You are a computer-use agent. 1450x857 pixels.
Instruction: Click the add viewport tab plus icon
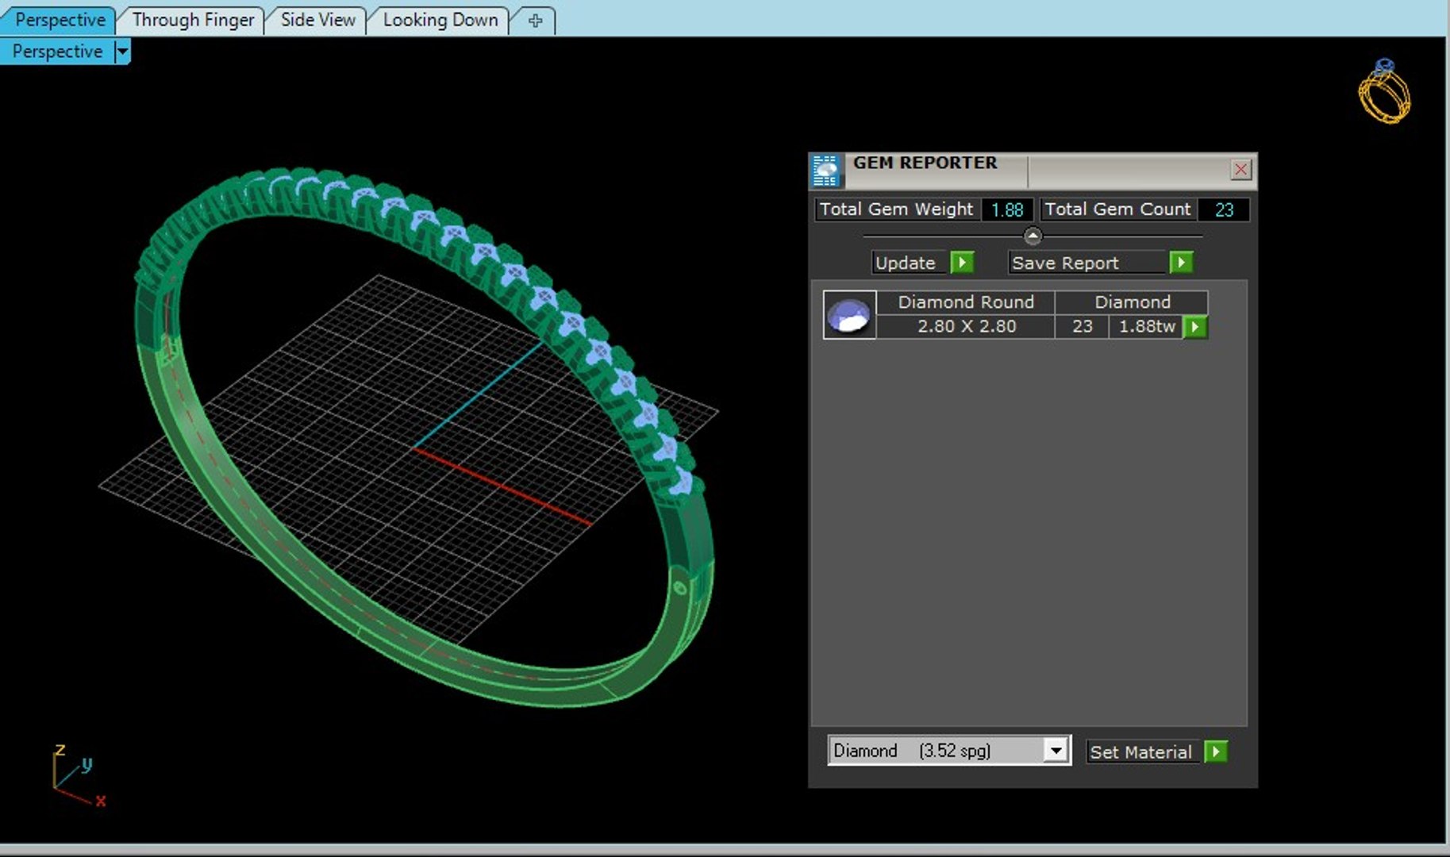pos(536,21)
